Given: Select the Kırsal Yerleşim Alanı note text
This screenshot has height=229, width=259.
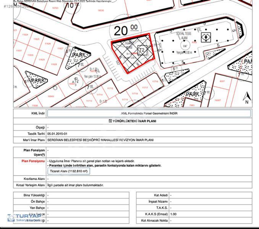Looking at the screenshot, I should click(75, 185).
